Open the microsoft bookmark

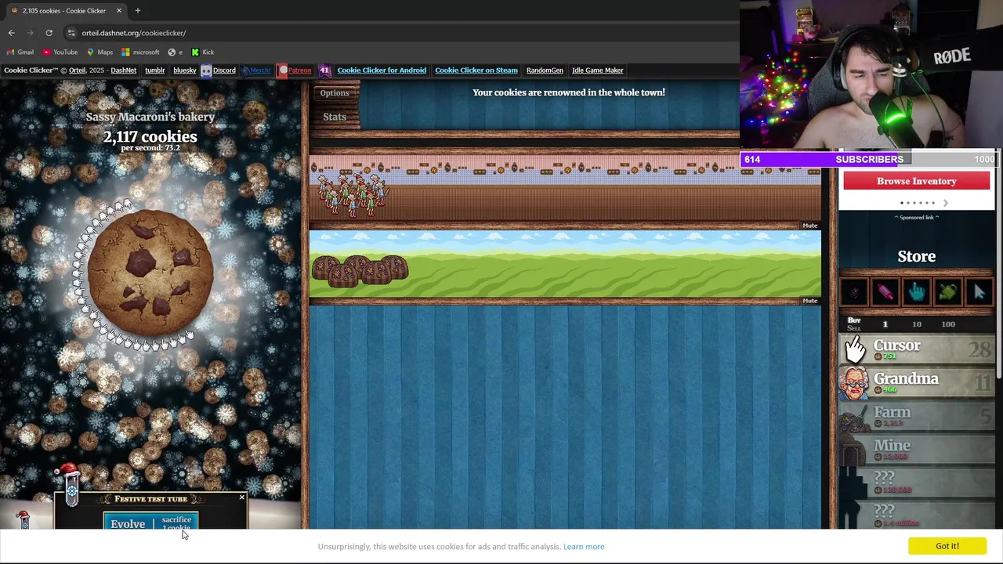tap(140, 52)
